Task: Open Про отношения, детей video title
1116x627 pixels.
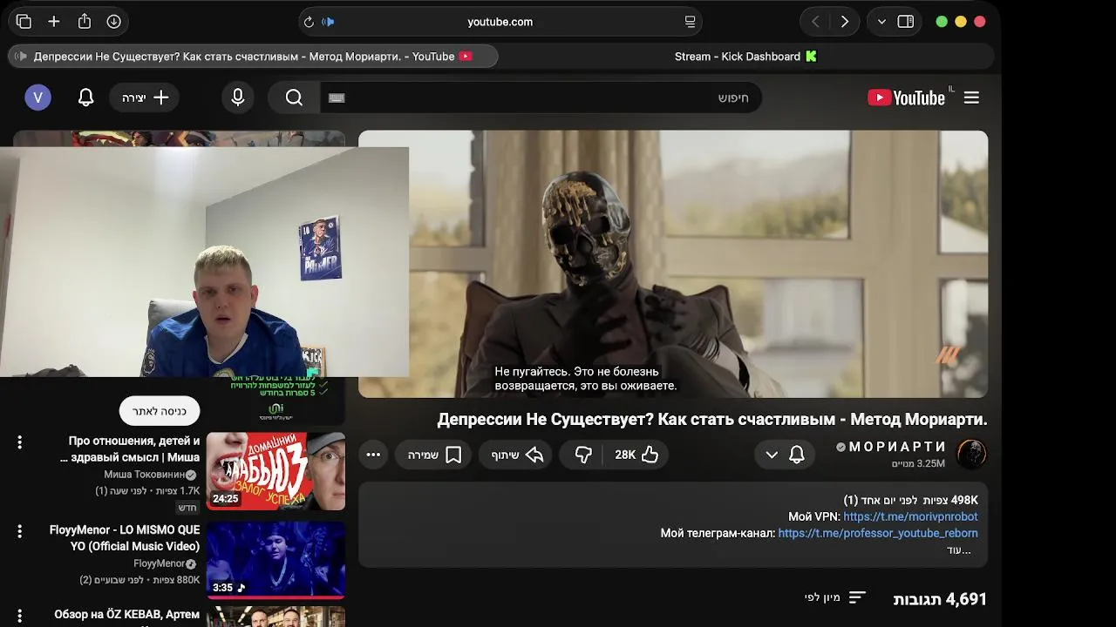Action: click(130, 449)
